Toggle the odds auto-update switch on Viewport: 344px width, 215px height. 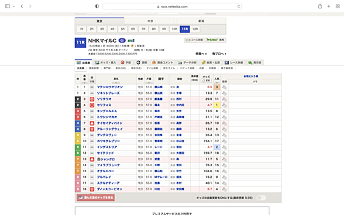(x=261, y=198)
